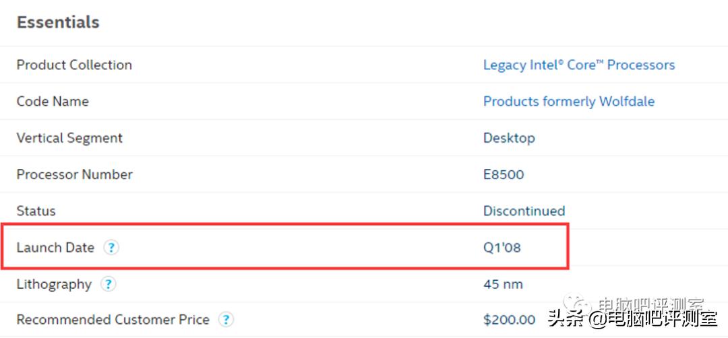Click the Essentials section heading

(58, 22)
